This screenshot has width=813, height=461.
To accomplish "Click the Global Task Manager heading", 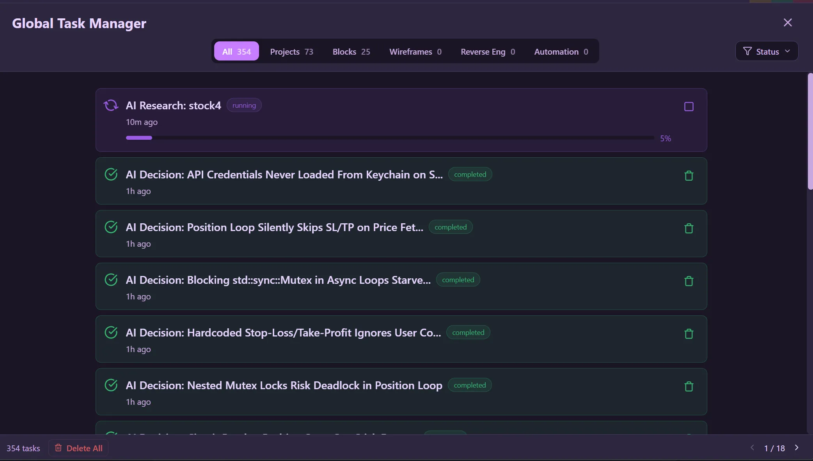I will tap(79, 23).
